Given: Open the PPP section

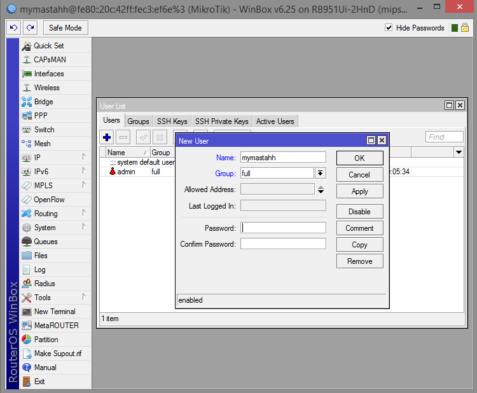Looking at the screenshot, I should [x=55, y=116].
